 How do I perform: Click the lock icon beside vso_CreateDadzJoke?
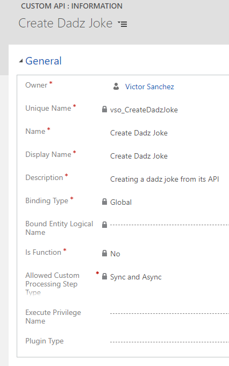point(104,109)
